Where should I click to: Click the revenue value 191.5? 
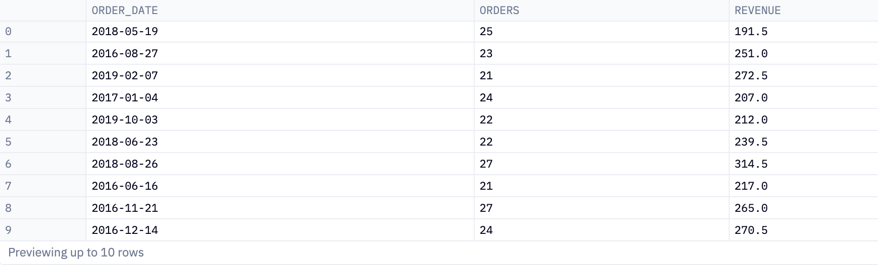(751, 32)
